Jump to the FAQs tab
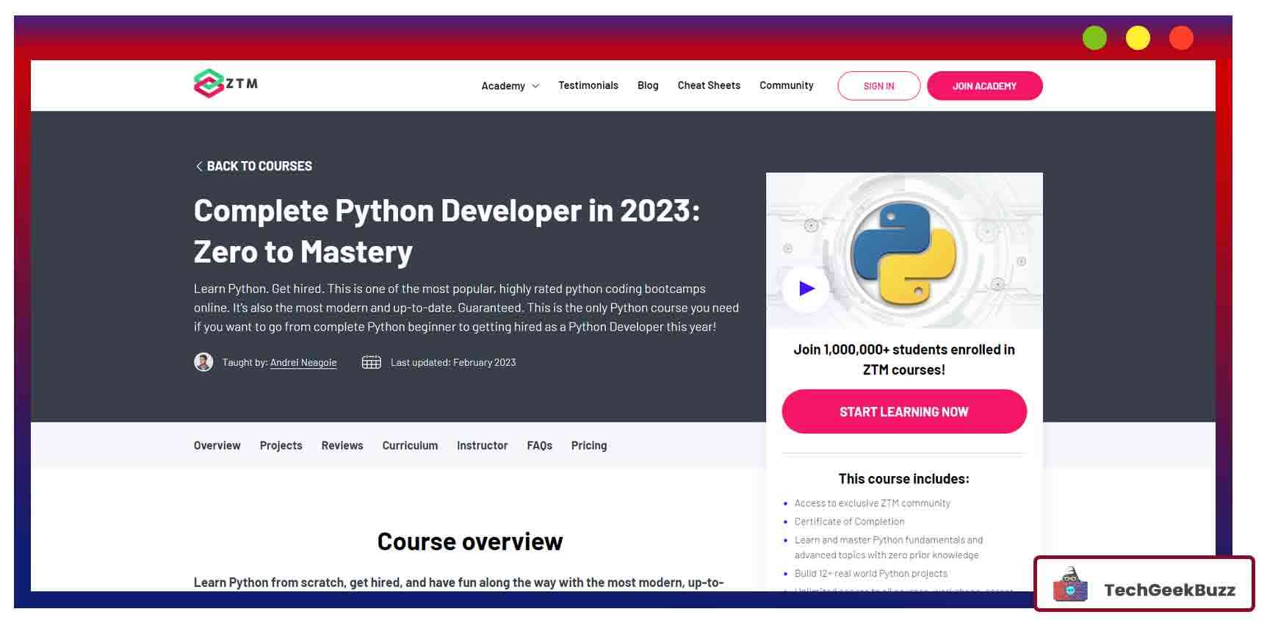The height and width of the screenshot is (620, 1267). coord(539,445)
